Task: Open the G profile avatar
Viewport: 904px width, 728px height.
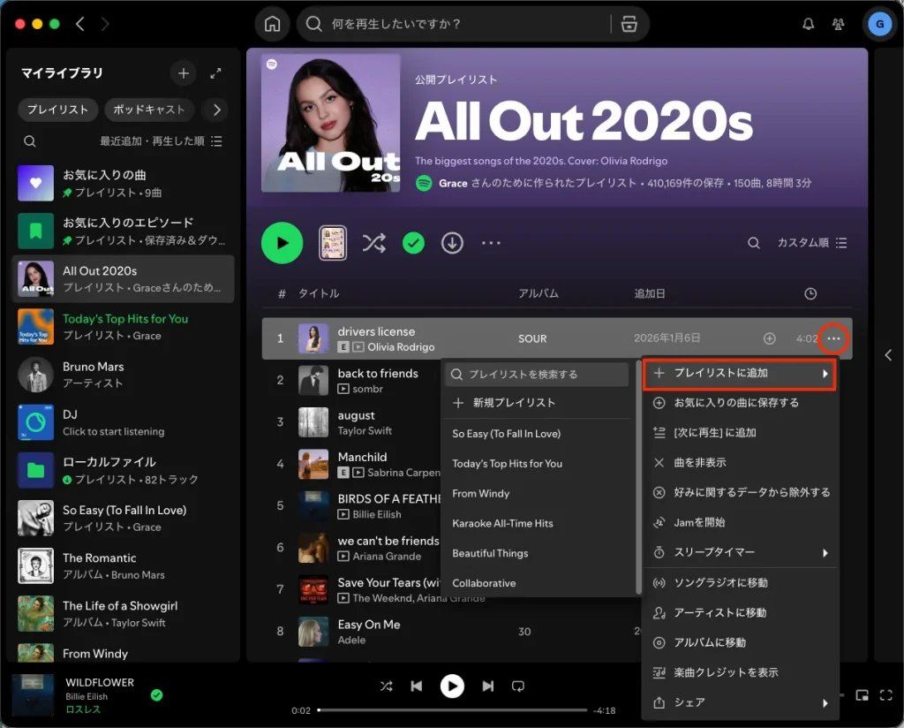Action: click(880, 24)
